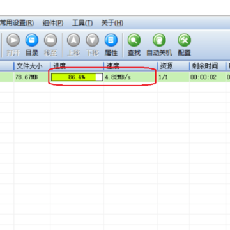The height and width of the screenshot is (230, 230).
Task: Click the 移至 (Move to) toolbar icon
Action: tap(50, 40)
